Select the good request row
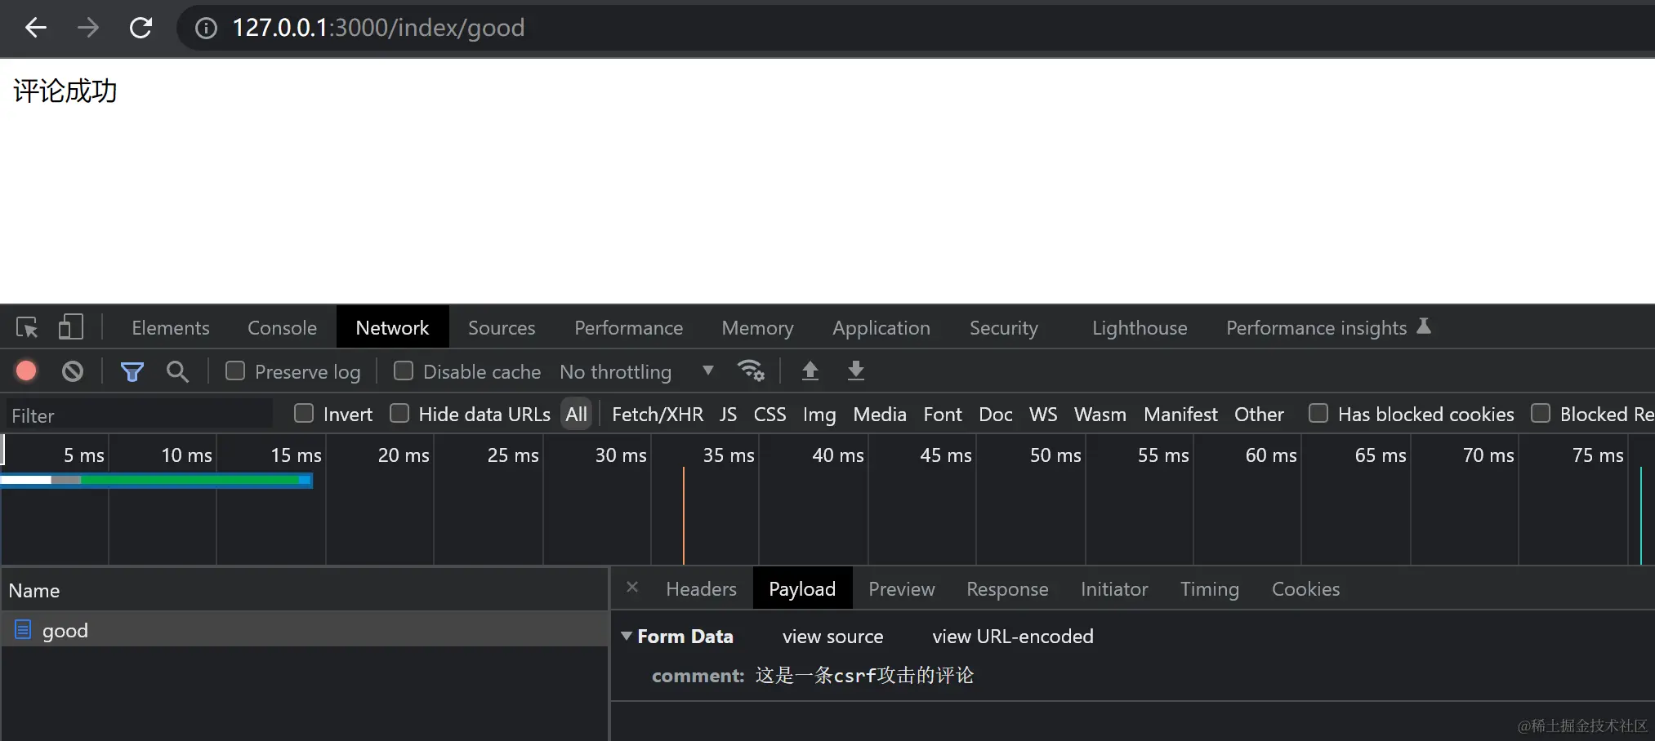This screenshot has height=741, width=1655. pos(305,629)
